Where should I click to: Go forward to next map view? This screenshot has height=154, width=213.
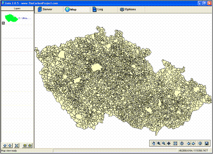[193, 143]
